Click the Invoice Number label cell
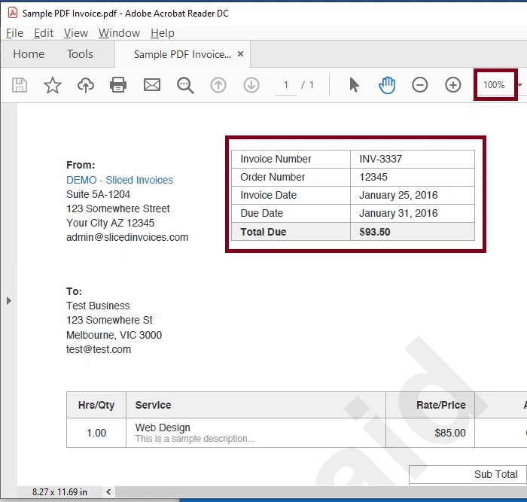Viewport: 527px width, 502px height. (291, 159)
